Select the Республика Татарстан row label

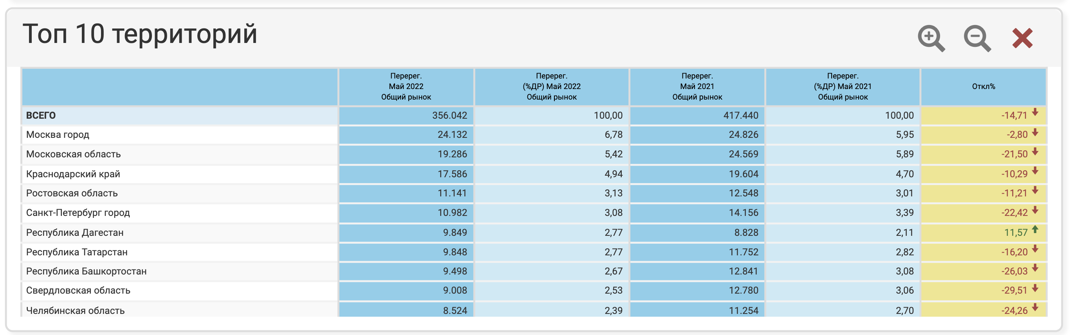tap(77, 252)
